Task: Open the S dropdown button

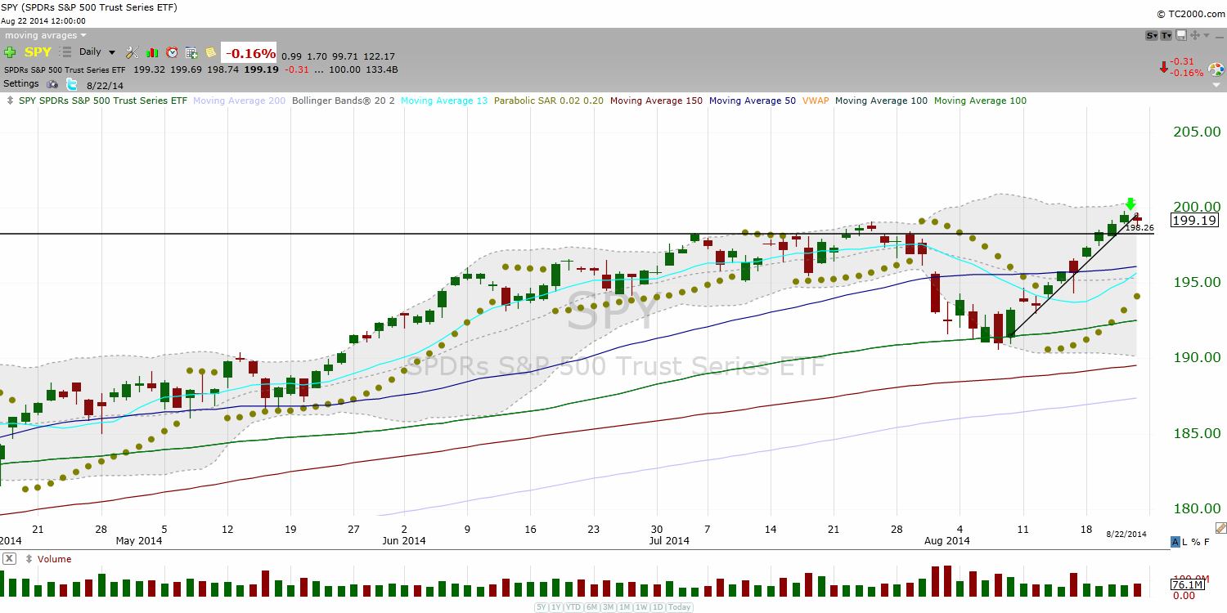Action: click(x=1152, y=35)
